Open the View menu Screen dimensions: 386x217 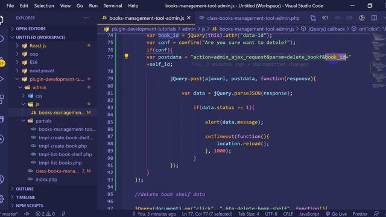click(65, 5)
